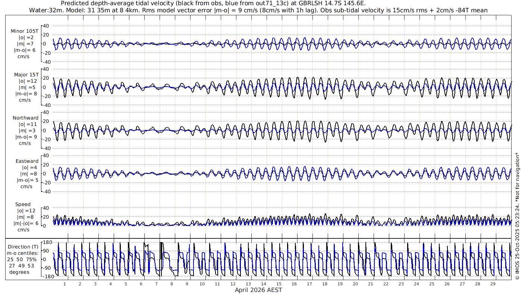Click "|o| =11" in the Northward panel

(x=28, y=124)
